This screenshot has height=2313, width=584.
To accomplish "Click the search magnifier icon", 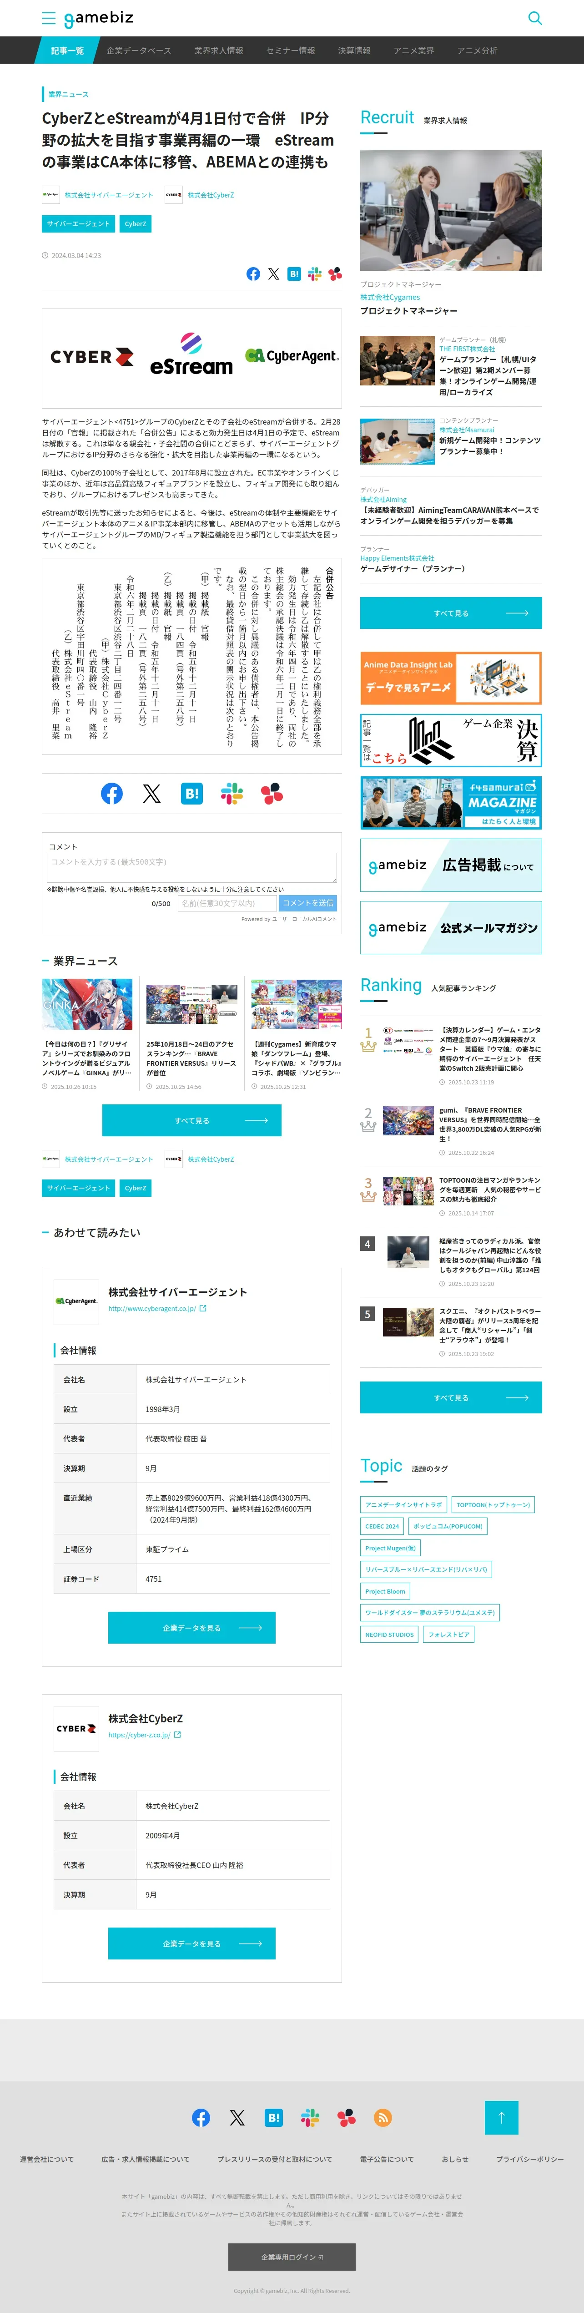I will coord(535,18).
